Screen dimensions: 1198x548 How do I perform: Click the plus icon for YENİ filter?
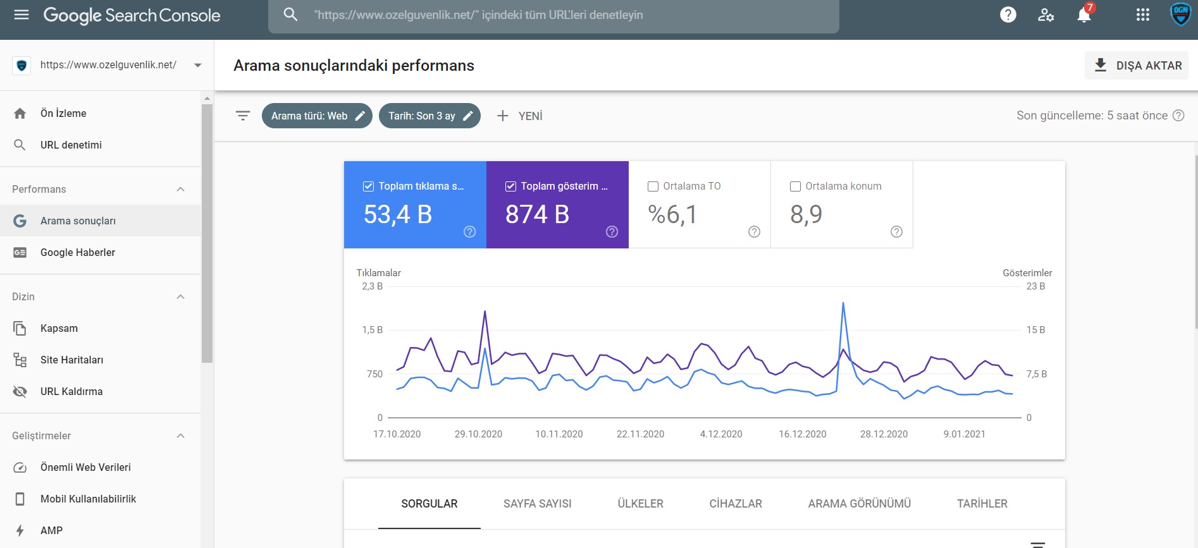(x=503, y=116)
